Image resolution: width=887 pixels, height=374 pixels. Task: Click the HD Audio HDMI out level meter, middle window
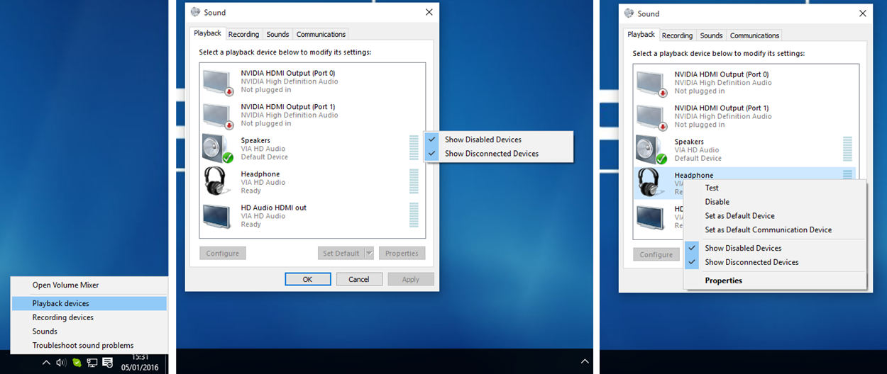414,215
